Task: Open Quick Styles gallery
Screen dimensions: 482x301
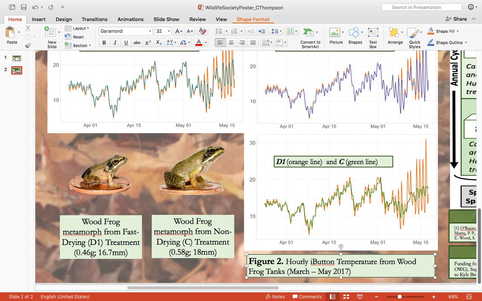Action: click(414, 37)
